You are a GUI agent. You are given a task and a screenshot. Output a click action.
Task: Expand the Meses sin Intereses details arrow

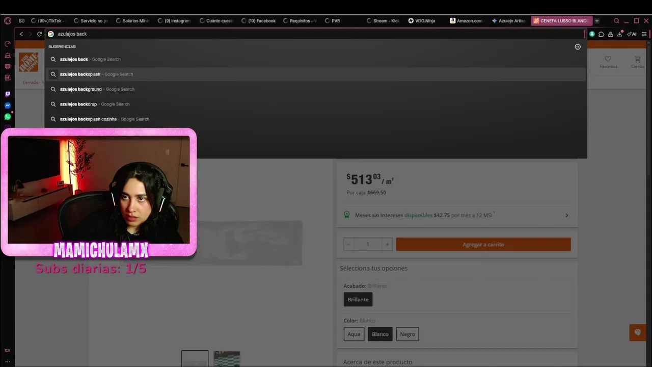click(566, 216)
